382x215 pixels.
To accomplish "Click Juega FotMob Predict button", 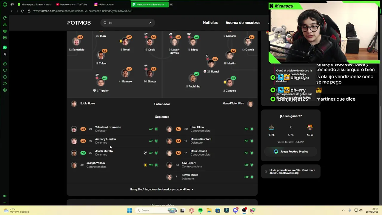I will pos(291,152).
